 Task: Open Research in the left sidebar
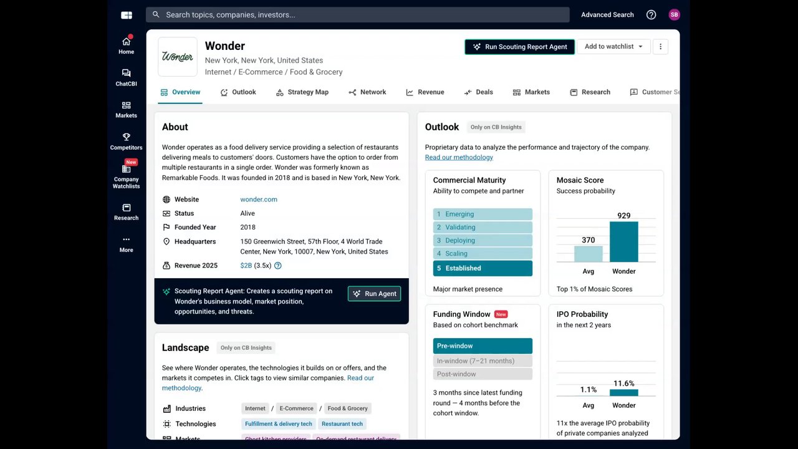126,212
